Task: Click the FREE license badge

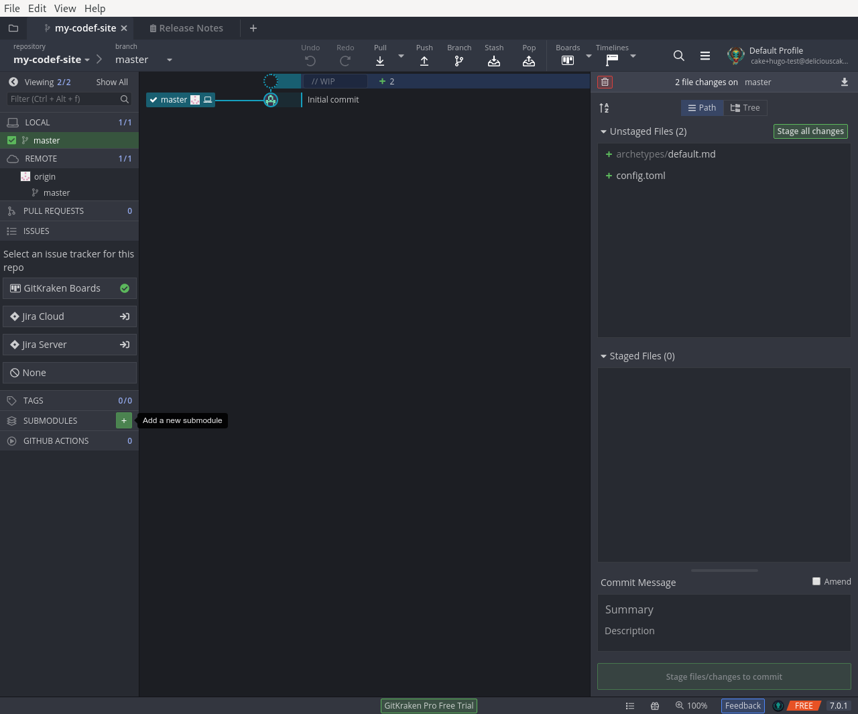Action: (803, 705)
